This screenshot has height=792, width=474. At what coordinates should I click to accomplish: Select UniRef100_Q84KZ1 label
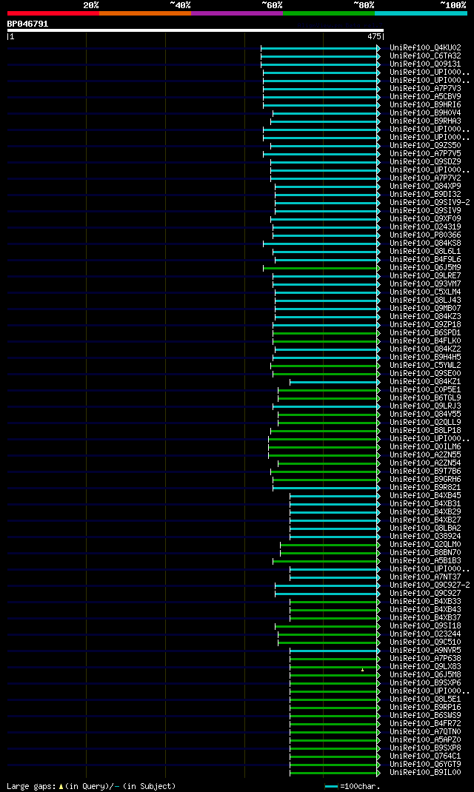(x=425, y=381)
